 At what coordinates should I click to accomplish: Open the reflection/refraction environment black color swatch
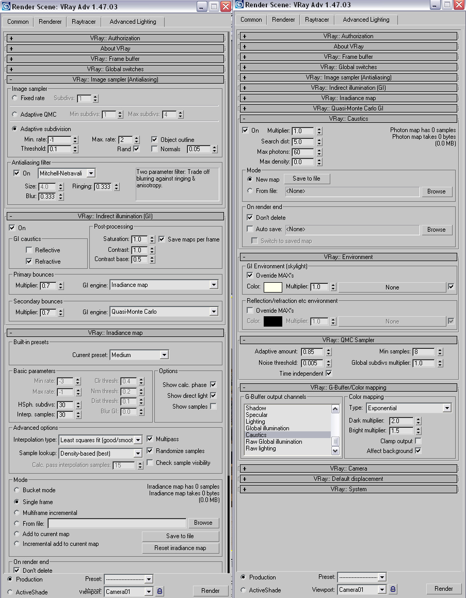click(273, 321)
